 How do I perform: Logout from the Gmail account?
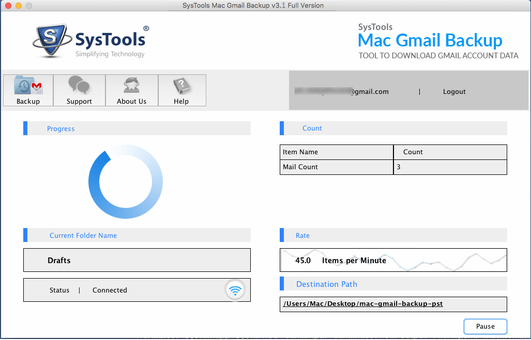point(454,91)
